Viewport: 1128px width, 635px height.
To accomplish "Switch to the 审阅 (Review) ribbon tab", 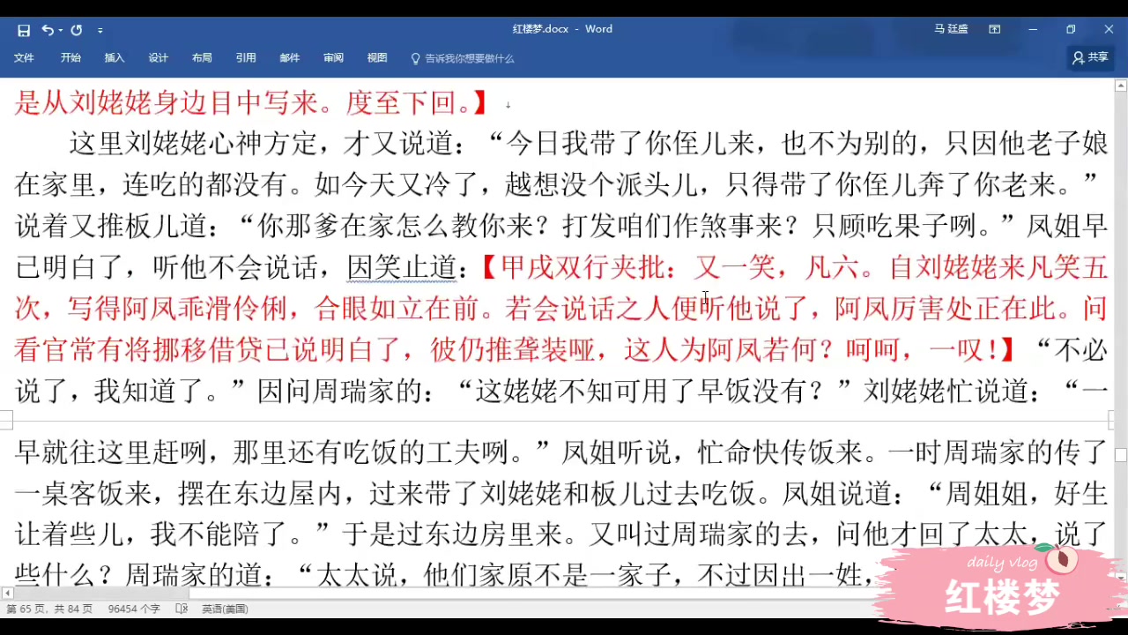I will (333, 58).
